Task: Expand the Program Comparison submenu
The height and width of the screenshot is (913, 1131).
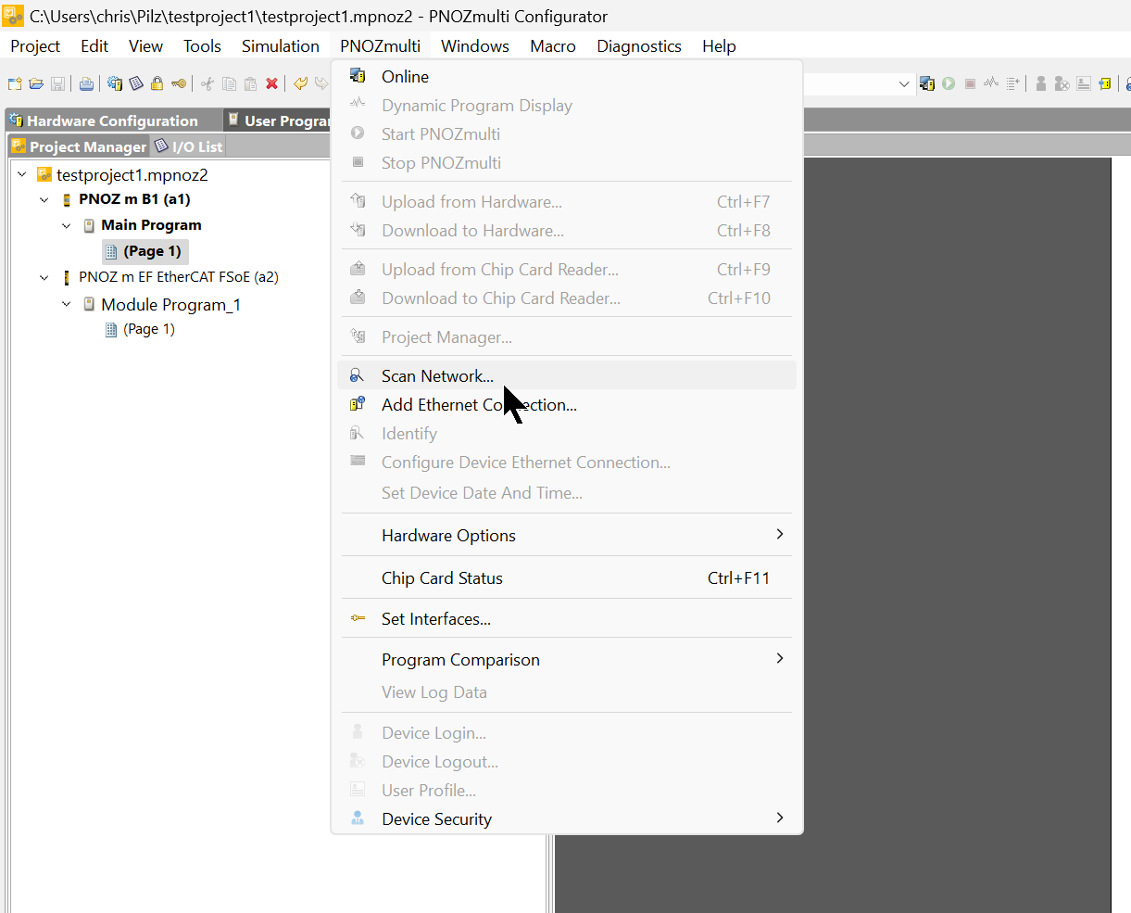Action: (780, 659)
